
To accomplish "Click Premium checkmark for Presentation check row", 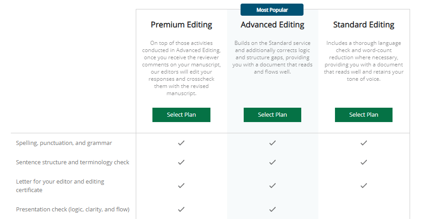I will 181,209.
